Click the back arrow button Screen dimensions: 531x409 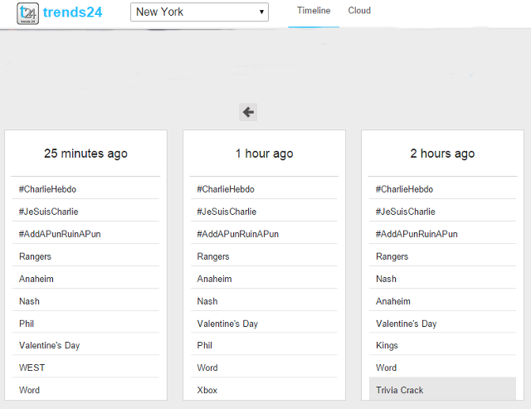(248, 112)
